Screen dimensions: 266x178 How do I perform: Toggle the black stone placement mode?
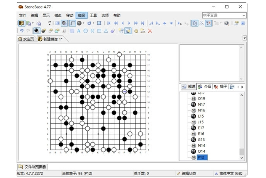pos(37,31)
